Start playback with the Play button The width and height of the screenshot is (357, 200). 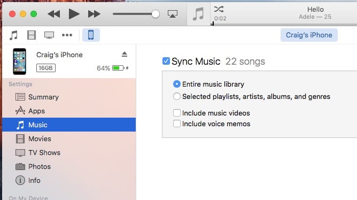pos(74,14)
